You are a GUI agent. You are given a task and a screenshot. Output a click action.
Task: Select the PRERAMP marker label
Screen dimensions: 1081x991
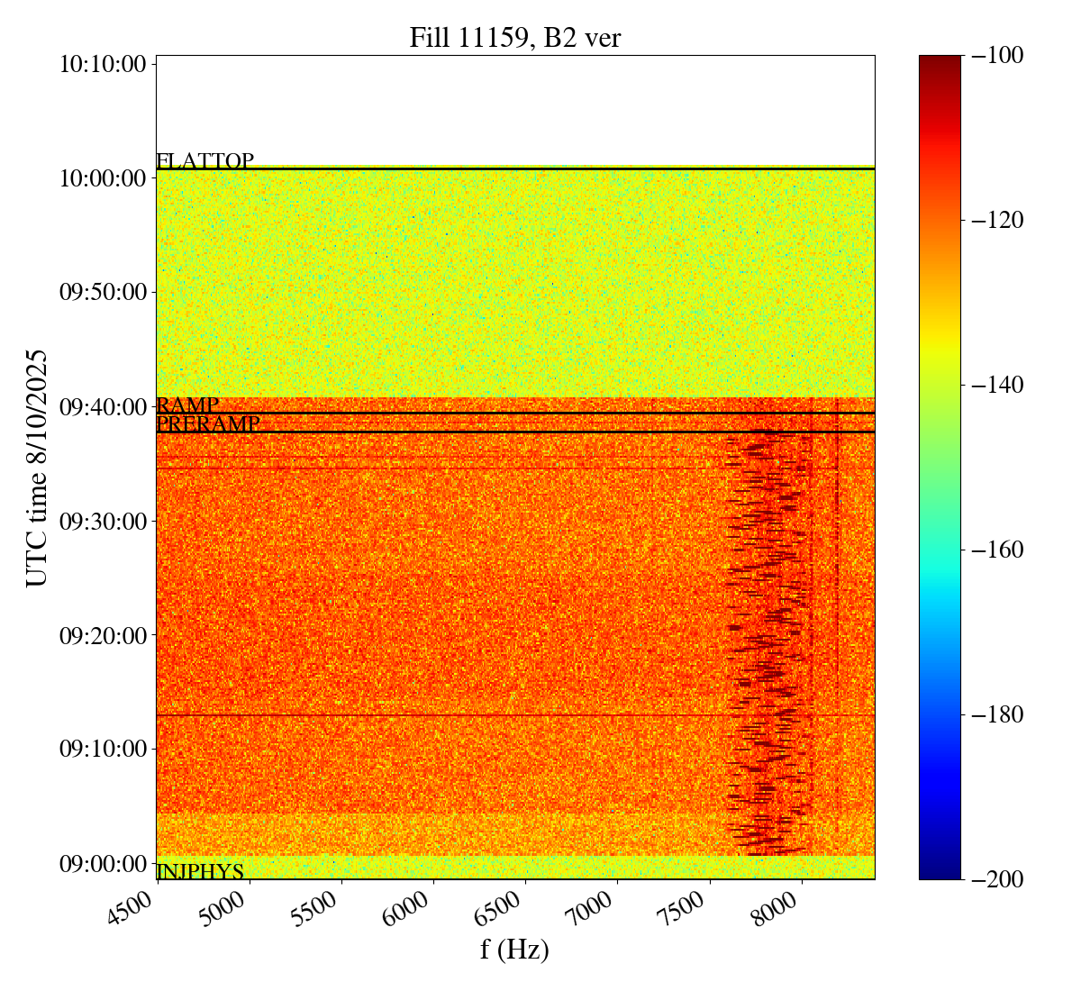coord(208,423)
